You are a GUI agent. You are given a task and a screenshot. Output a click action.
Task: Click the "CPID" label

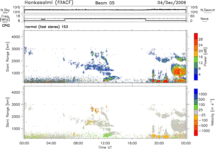(6, 26)
